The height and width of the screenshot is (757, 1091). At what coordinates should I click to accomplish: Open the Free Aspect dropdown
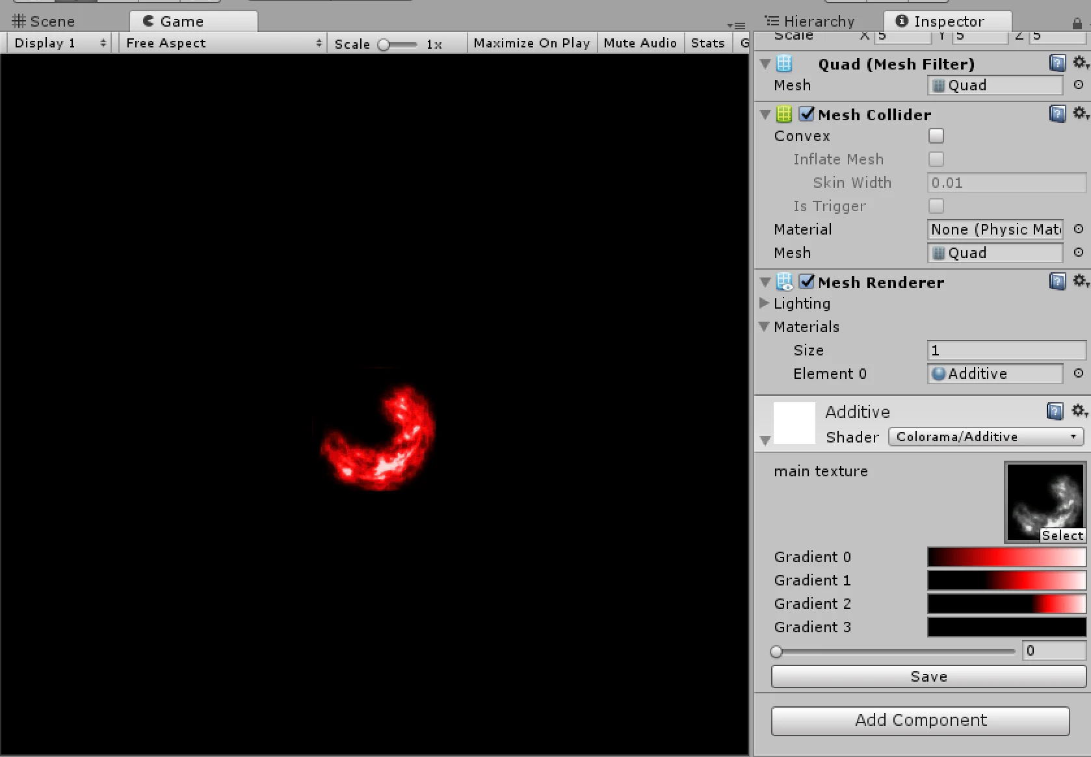(x=224, y=44)
